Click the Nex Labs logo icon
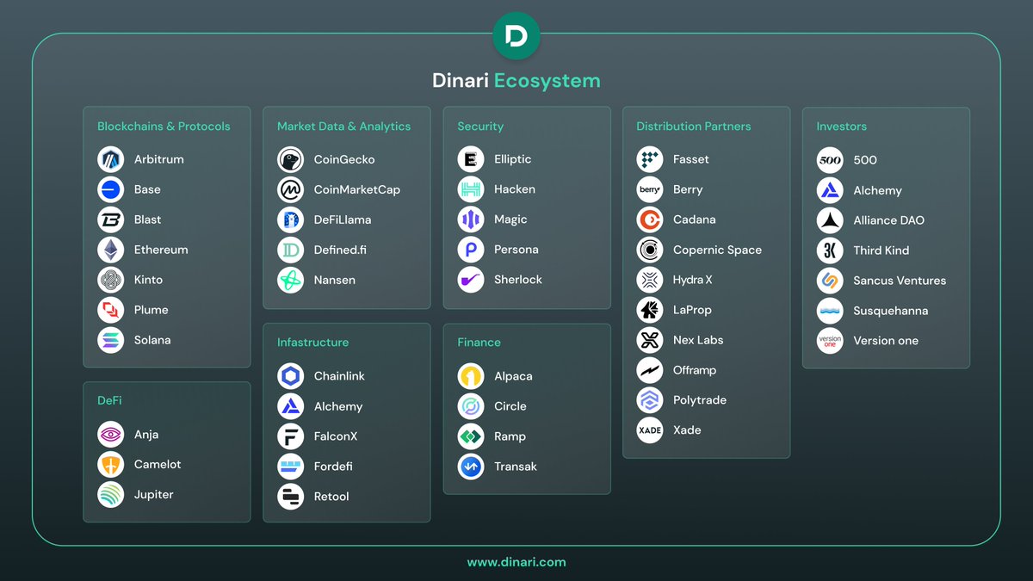The width and height of the screenshot is (1033, 581). tap(650, 340)
